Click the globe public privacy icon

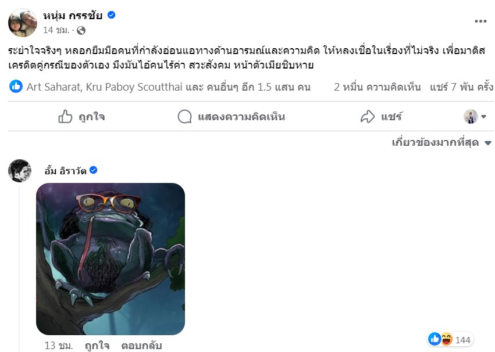point(81,30)
